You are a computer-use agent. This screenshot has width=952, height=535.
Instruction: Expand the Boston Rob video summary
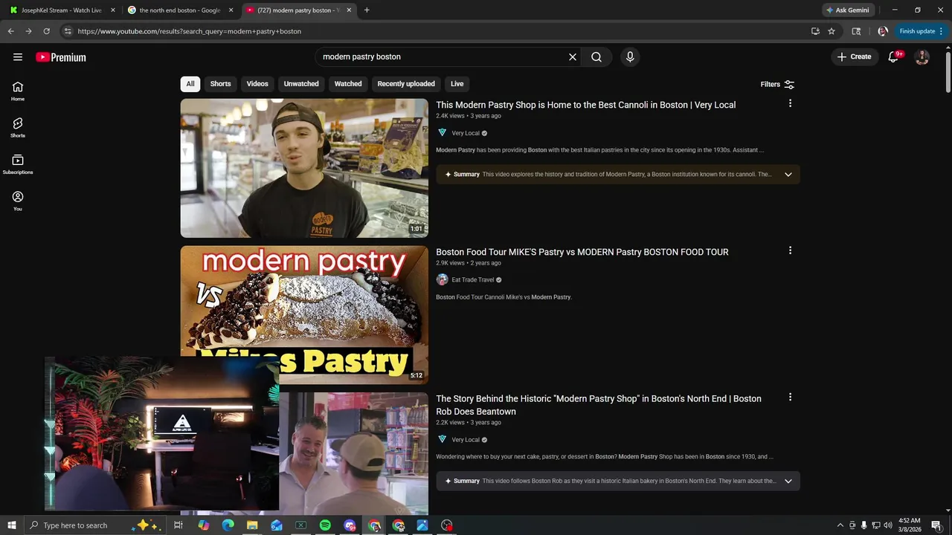[788, 481]
